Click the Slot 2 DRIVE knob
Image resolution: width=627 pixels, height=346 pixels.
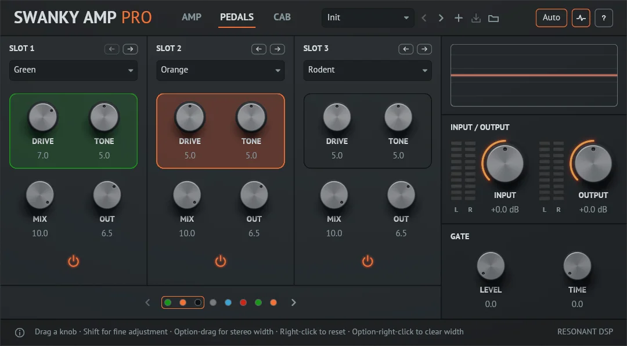(x=190, y=117)
